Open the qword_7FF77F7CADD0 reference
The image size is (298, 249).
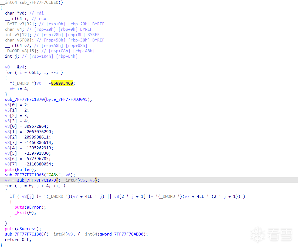tap(122, 234)
